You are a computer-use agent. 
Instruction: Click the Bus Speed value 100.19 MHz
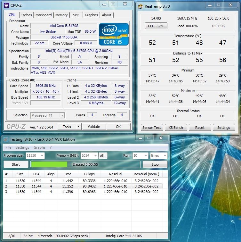point(46,97)
